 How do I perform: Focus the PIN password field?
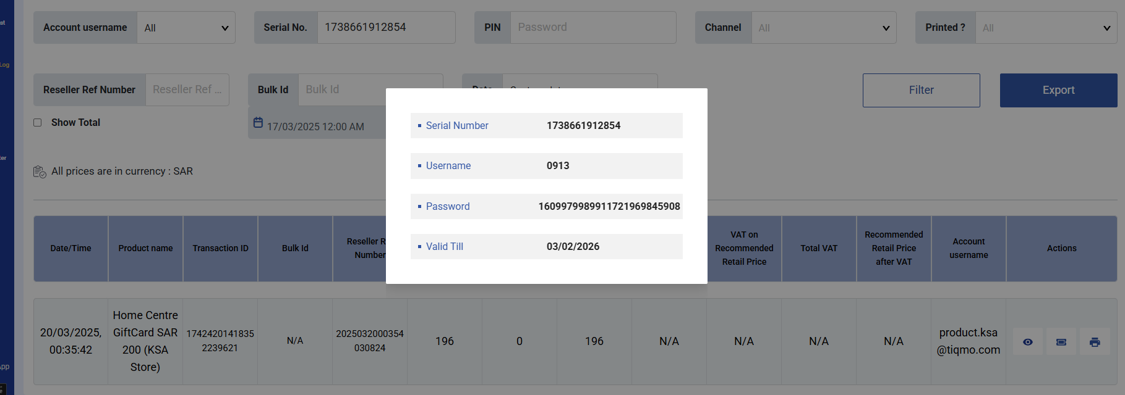(592, 28)
